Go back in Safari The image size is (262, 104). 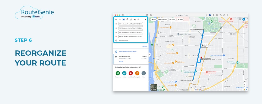(129, 15)
